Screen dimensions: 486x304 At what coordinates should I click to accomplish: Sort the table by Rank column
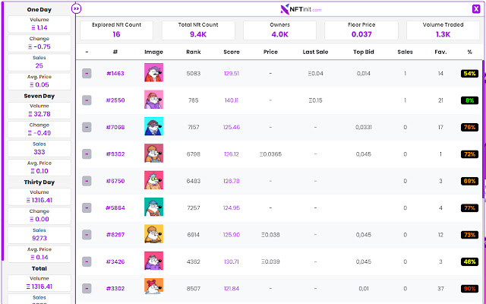194,52
